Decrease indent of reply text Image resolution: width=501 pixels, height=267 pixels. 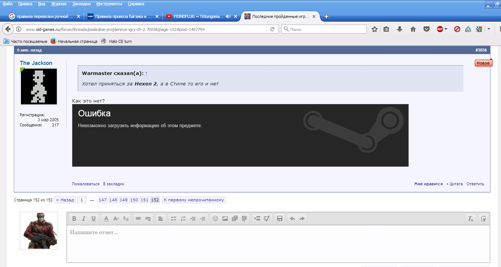tap(193, 219)
